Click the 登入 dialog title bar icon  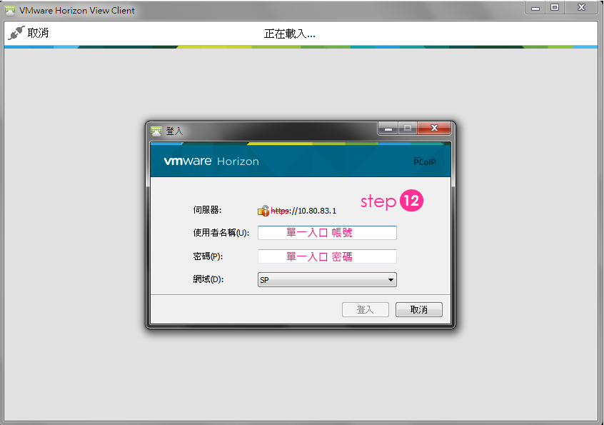[x=156, y=131]
